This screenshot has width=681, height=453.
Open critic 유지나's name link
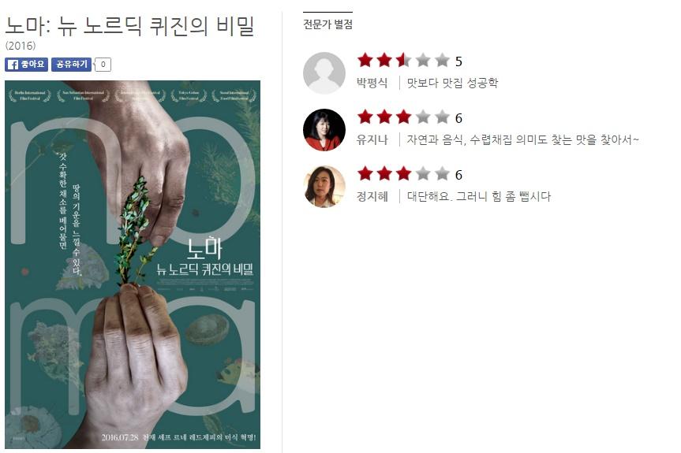tap(372, 139)
